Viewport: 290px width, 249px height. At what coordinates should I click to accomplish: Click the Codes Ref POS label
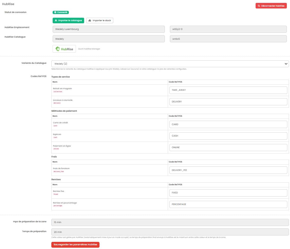click(38, 76)
